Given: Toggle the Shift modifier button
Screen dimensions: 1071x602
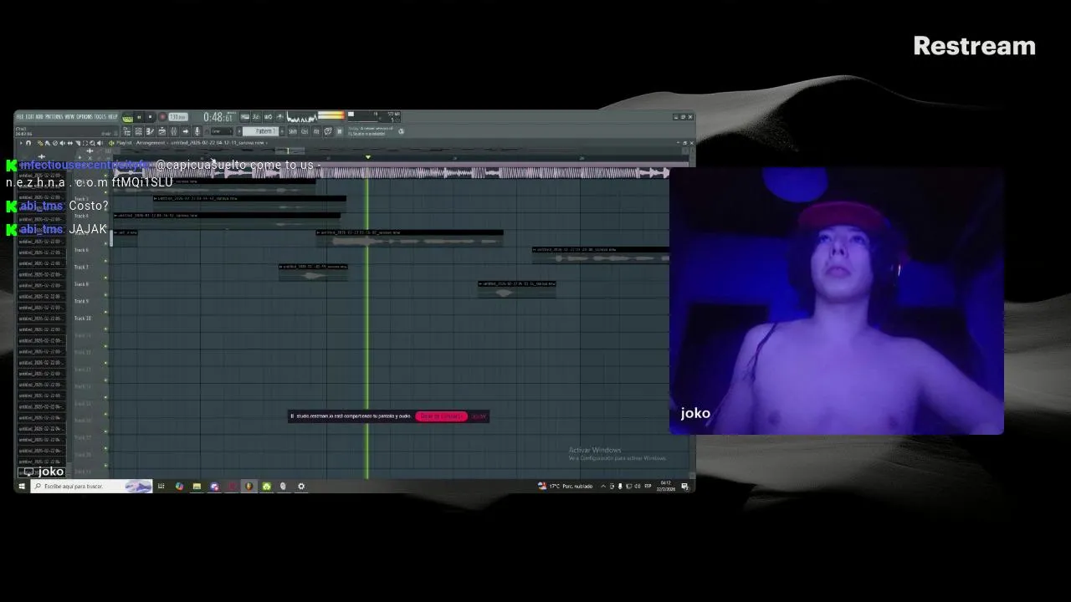Looking at the screenshot, I should 292,131.
